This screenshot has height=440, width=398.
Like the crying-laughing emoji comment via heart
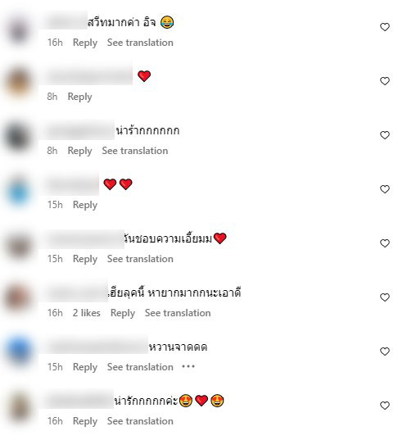click(385, 27)
